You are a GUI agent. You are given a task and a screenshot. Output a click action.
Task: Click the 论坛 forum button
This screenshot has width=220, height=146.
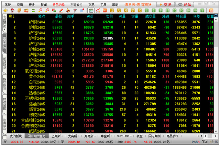click(185, 4)
